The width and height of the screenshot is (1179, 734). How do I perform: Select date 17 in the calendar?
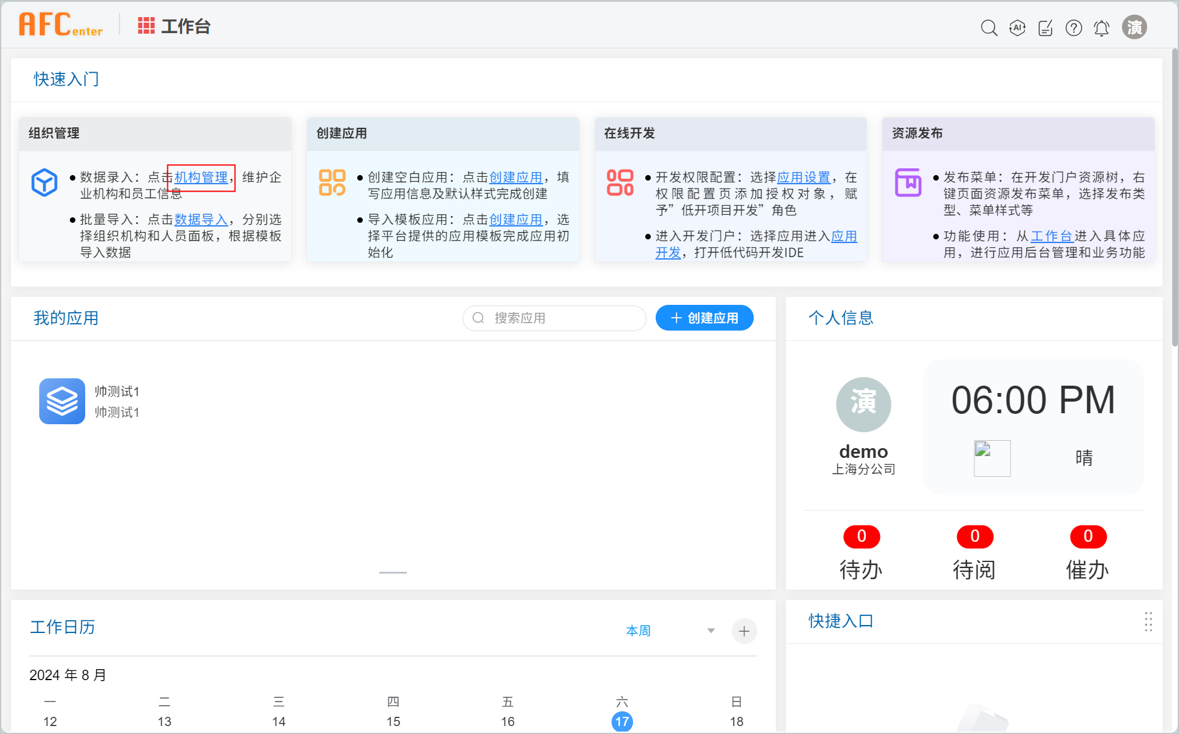click(622, 721)
